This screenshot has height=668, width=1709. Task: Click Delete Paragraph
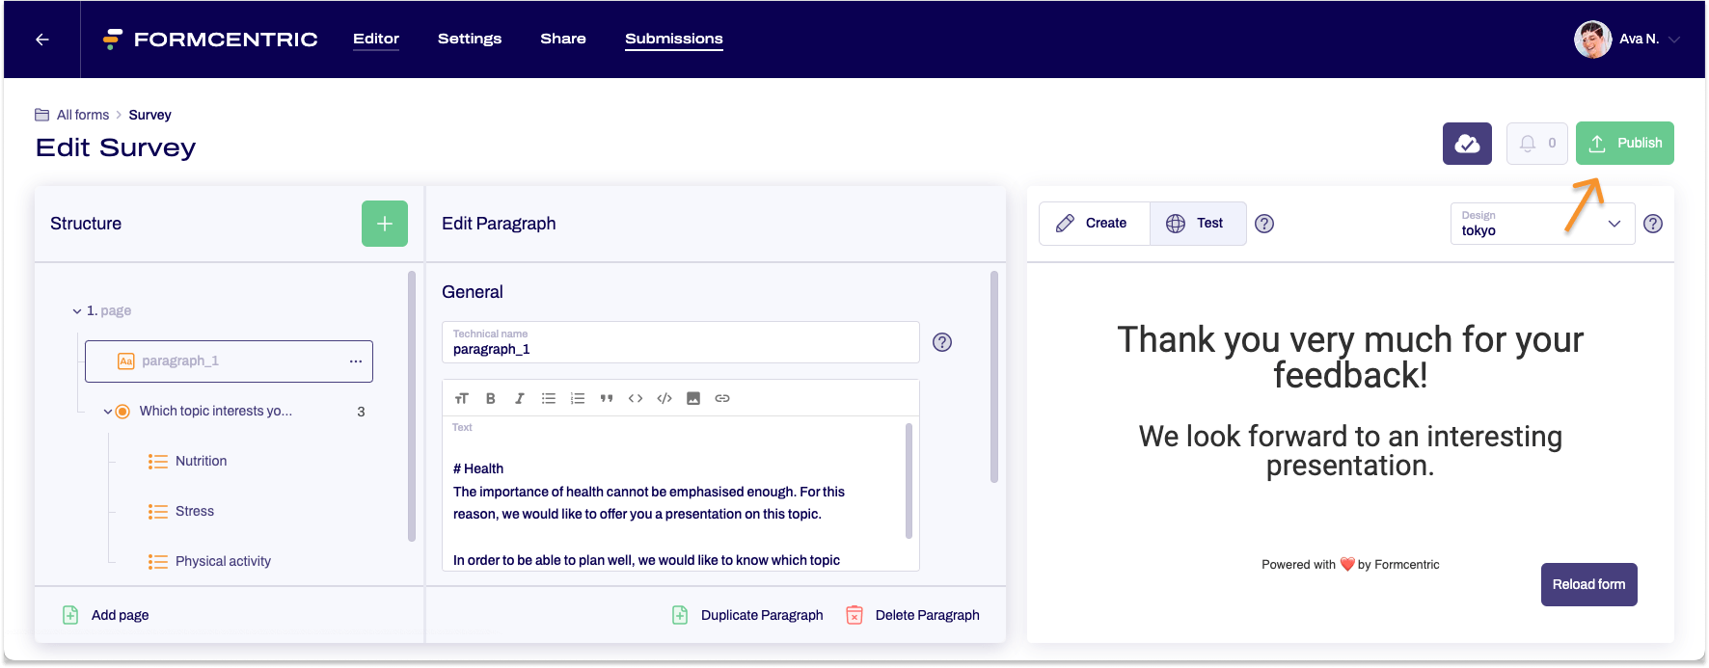(x=912, y=615)
